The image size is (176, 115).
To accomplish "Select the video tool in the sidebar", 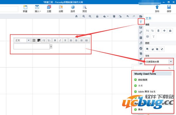I will click(x=141, y=38).
